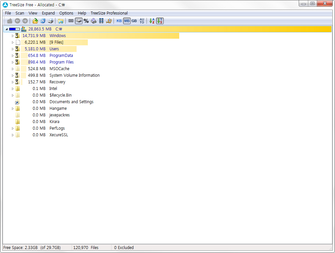Toggle the allocated space drive icon
The image size is (335, 253).
79,21
